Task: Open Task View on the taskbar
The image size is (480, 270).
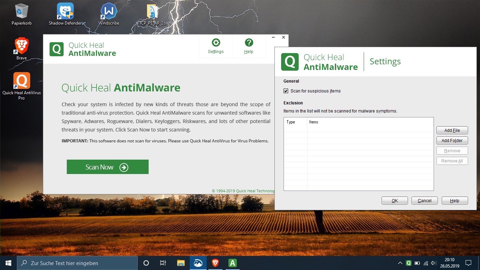Action: point(163,263)
